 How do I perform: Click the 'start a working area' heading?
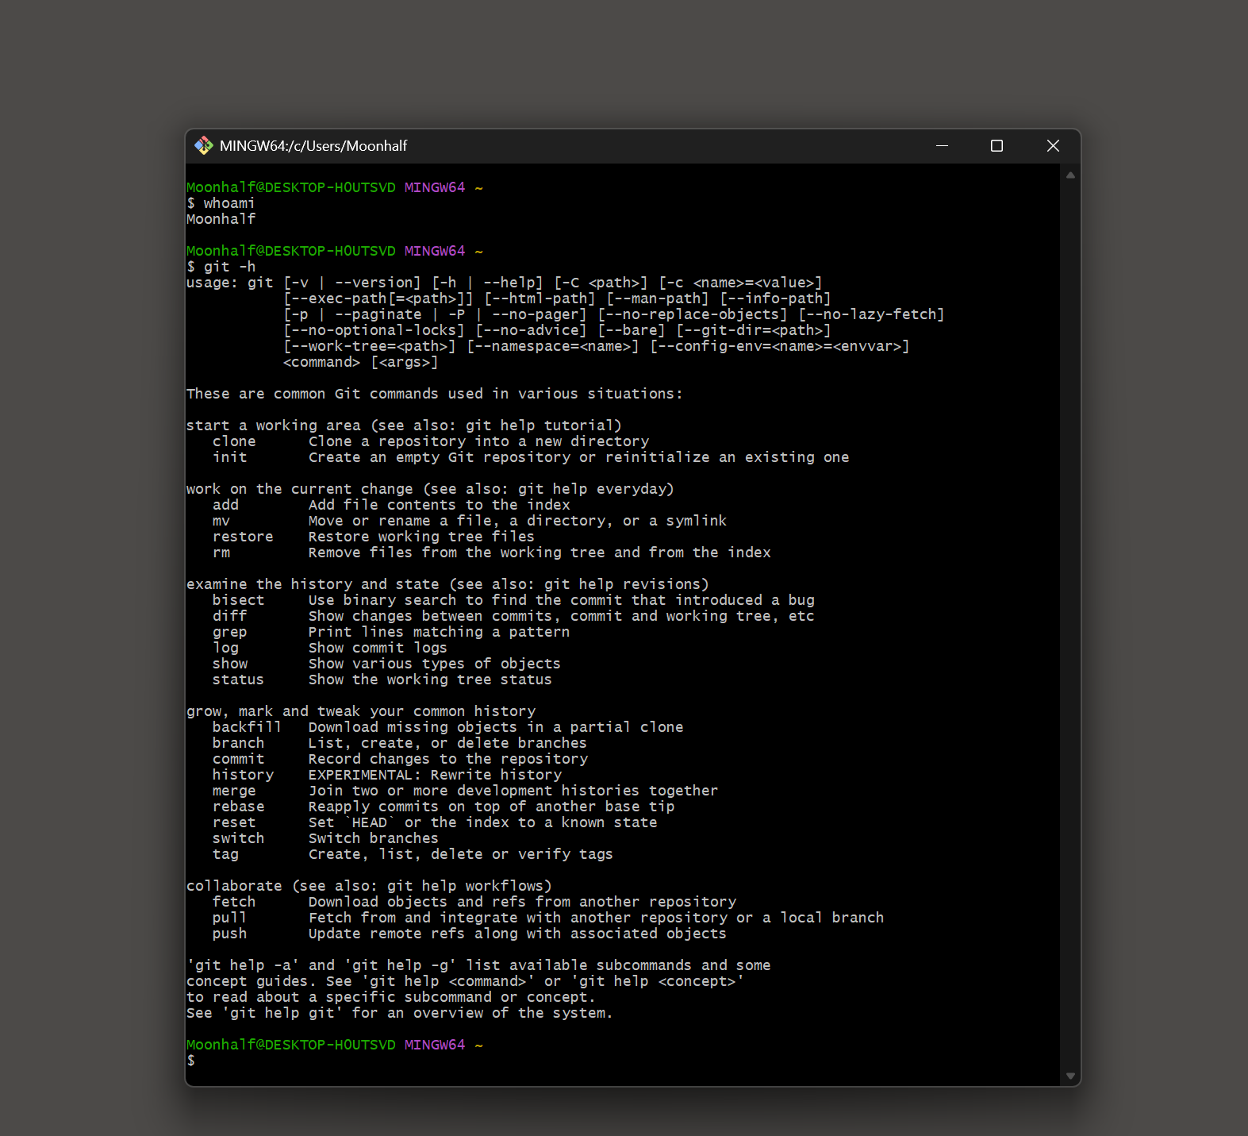[x=404, y=426]
